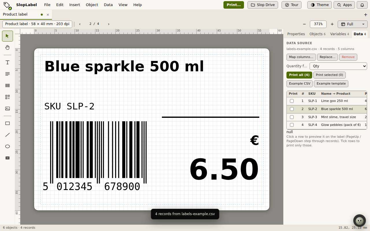The width and height of the screenshot is (370, 231).
Task: Open the Quantity field Qty dropdown
Action: coord(338,66)
